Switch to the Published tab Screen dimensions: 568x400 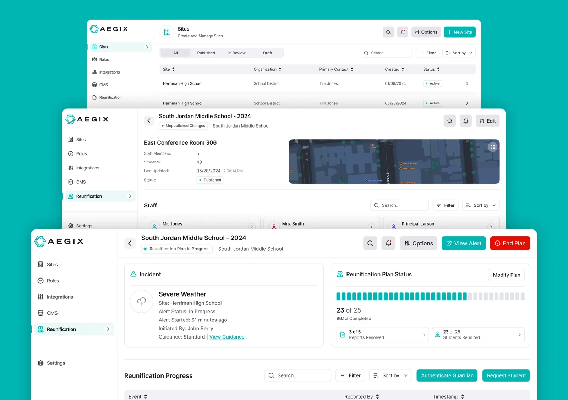click(206, 53)
